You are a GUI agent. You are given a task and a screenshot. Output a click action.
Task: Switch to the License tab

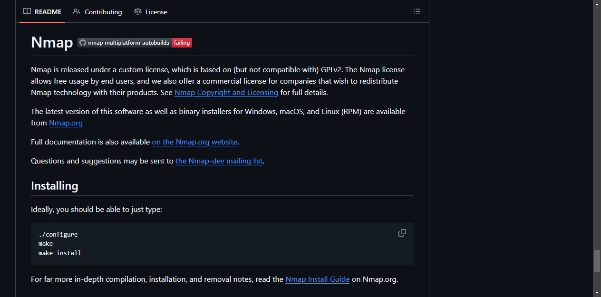(x=151, y=11)
